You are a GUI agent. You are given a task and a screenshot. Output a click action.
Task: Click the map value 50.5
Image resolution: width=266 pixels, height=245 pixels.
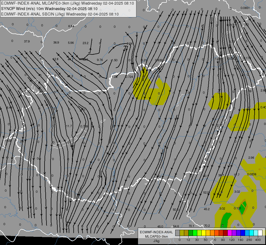tap(176, 210)
